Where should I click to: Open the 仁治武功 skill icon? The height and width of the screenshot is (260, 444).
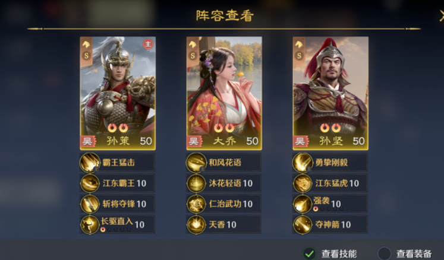click(x=196, y=204)
